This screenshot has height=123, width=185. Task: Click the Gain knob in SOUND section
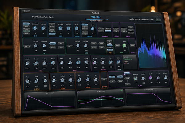pyautogui.click(x=111, y=62)
